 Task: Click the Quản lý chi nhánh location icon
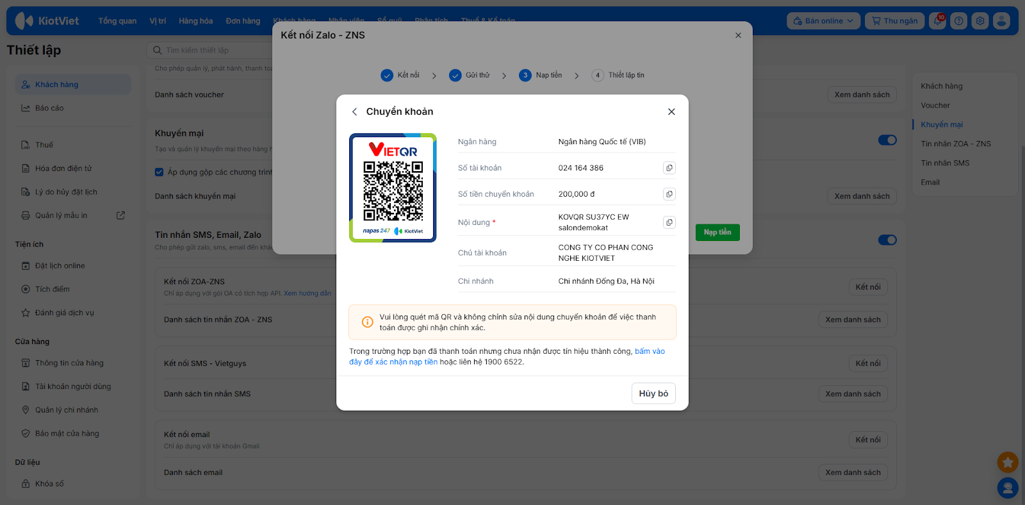point(26,410)
